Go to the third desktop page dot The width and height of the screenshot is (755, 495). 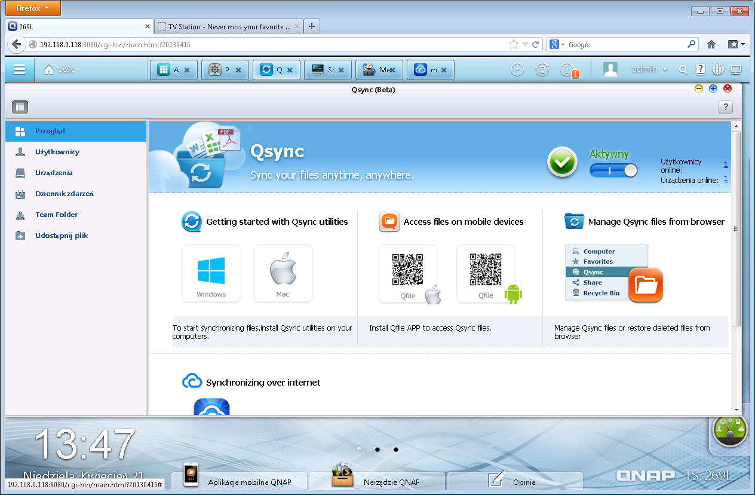click(x=395, y=448)
